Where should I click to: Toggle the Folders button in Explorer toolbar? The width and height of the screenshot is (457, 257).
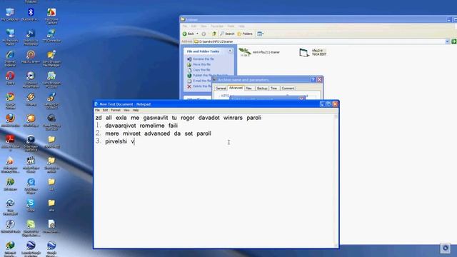[245, 34]
